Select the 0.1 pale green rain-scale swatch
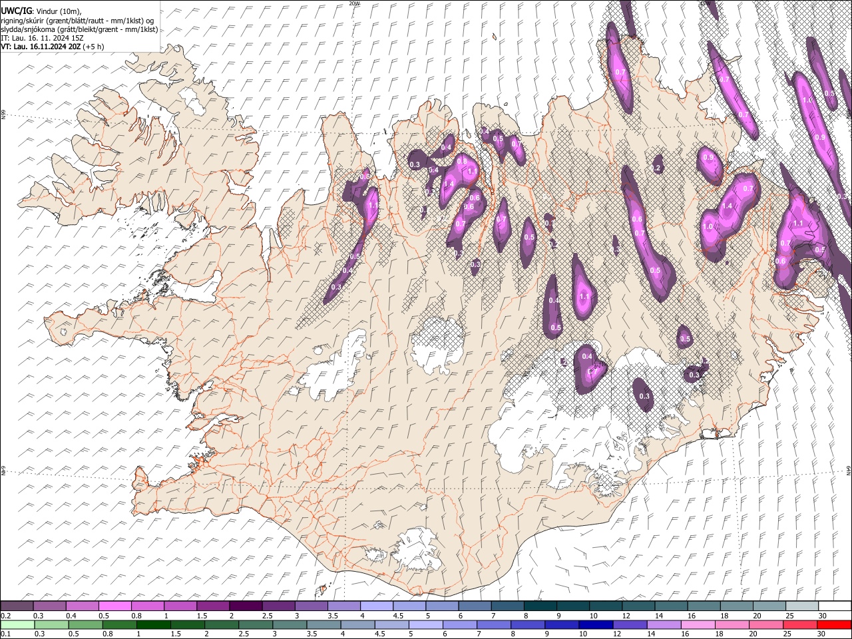This screenshot has height=639, width=852. pos(17,624)
